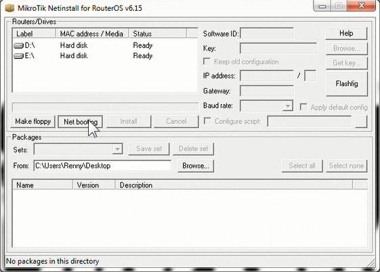Viewport: 380px width, 272px height.
Task: Click the Version column header
Action: point(93,185)
